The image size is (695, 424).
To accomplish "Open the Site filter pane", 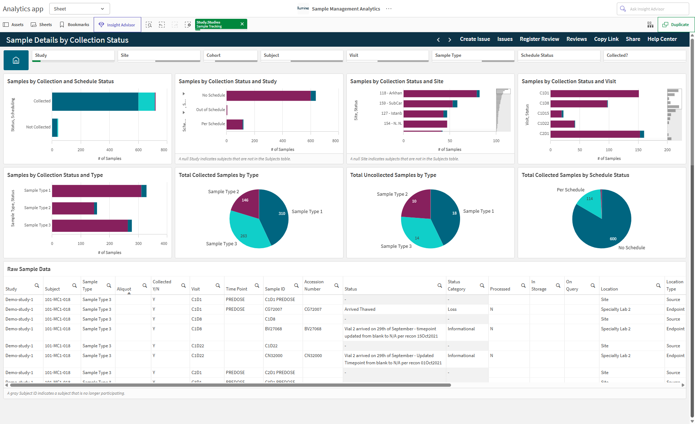I will click(x=159, y=56).
